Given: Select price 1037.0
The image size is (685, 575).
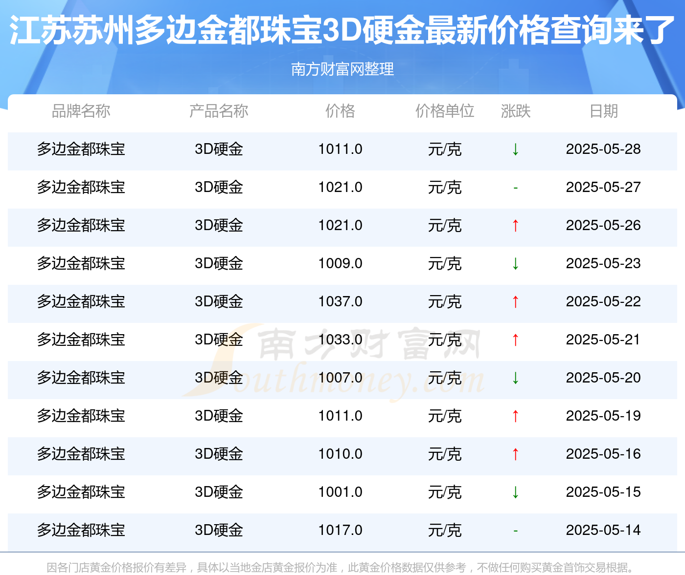Looking at the screenshot, I should click(x=340, y=301).
